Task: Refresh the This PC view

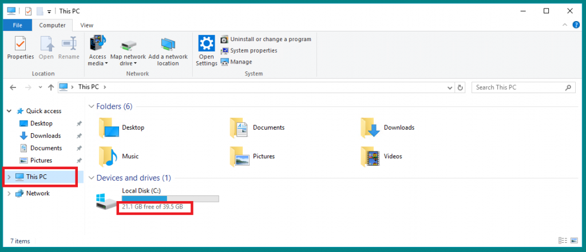Action: (461, 88)
